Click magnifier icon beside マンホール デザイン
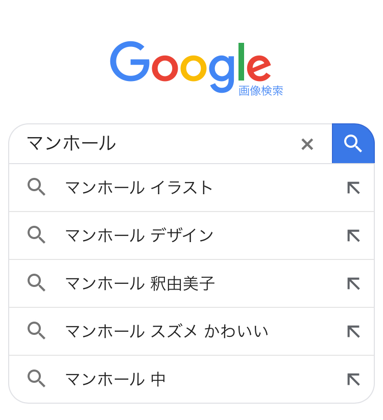The image size is (383, 420). pyautogui.click(x=36, y=235)
